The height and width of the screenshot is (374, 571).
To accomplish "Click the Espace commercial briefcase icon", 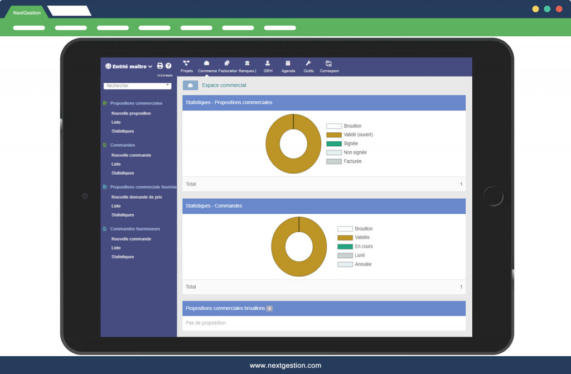I will click(x=190, y=85).
